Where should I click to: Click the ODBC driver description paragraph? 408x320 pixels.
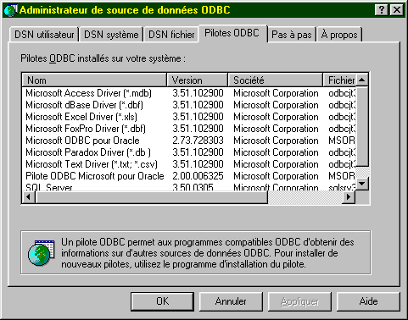pyautogui.click(x=208, y=253)
